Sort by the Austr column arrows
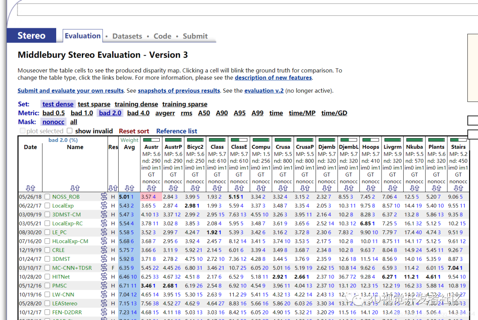 coord(151,188)
